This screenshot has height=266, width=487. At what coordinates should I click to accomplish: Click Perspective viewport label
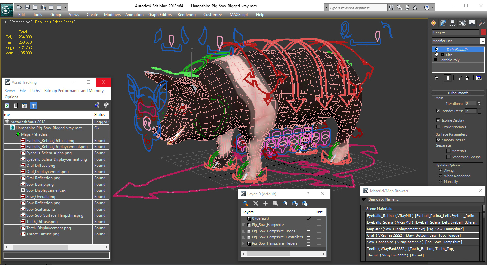pos(21,22)
